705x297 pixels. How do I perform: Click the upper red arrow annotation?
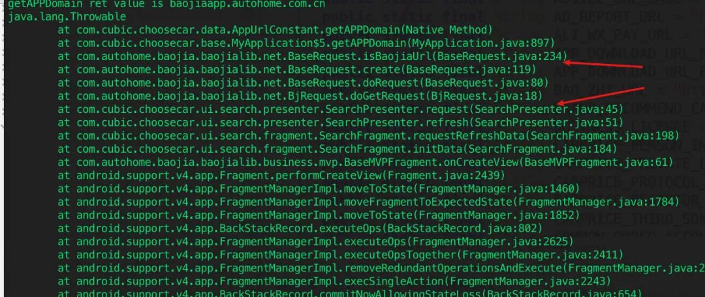pyautogui.click(x=603, y=65)
